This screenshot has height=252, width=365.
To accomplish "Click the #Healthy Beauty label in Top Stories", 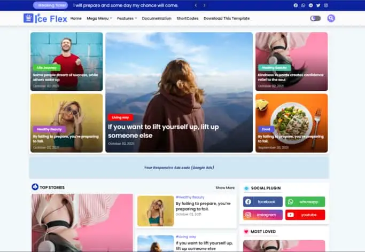I will tap(190, 197).
